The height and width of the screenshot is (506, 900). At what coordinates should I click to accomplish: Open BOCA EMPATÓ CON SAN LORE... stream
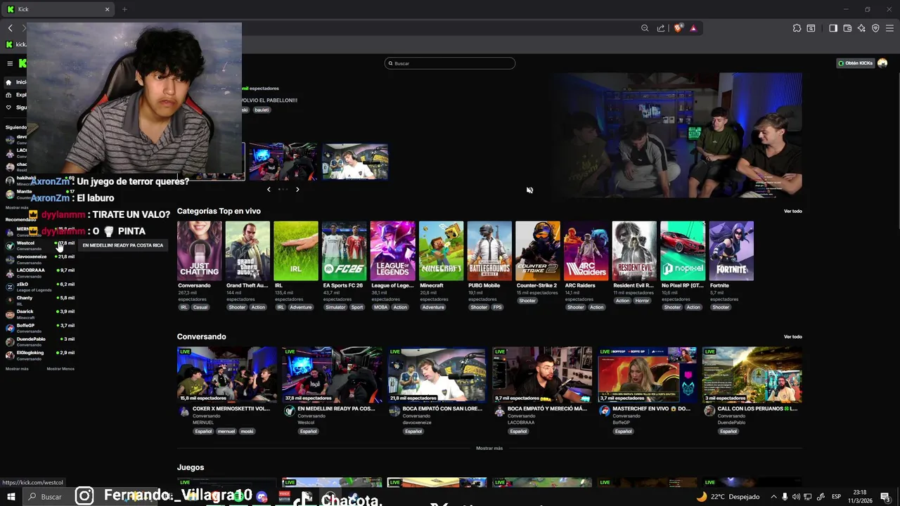pyautogui.click(x=437, y=375)
